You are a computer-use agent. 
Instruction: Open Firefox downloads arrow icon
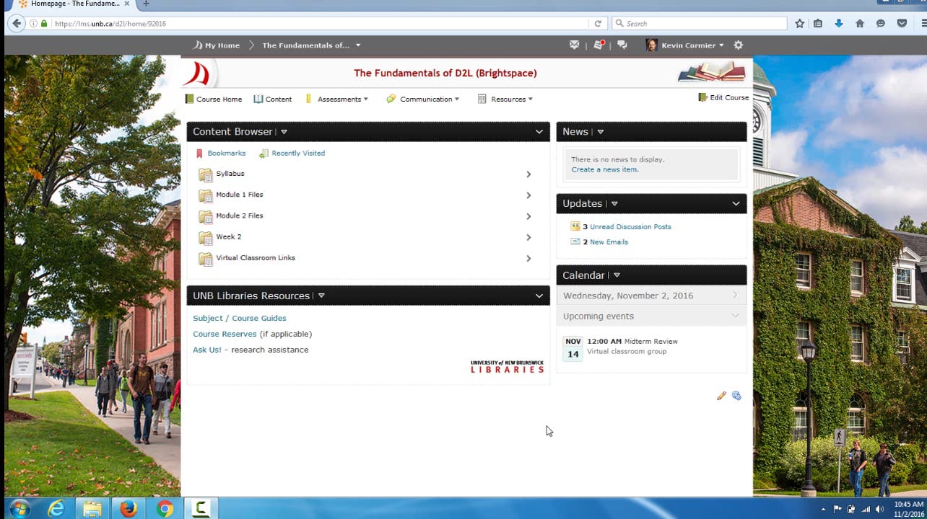point(839,24)
